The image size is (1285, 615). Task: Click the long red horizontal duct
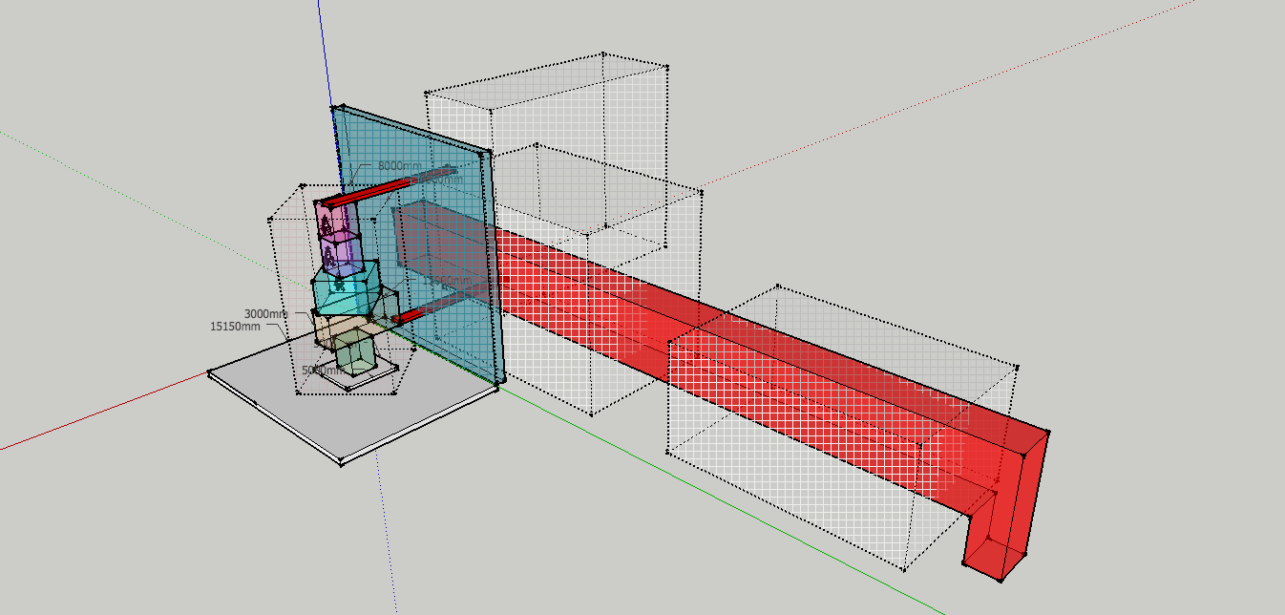click(x=726, y=353)
